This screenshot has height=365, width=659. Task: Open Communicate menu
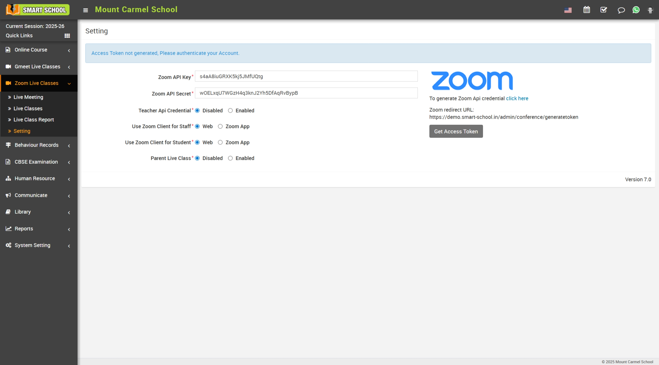pyautogui.click(x=39, y=195)
